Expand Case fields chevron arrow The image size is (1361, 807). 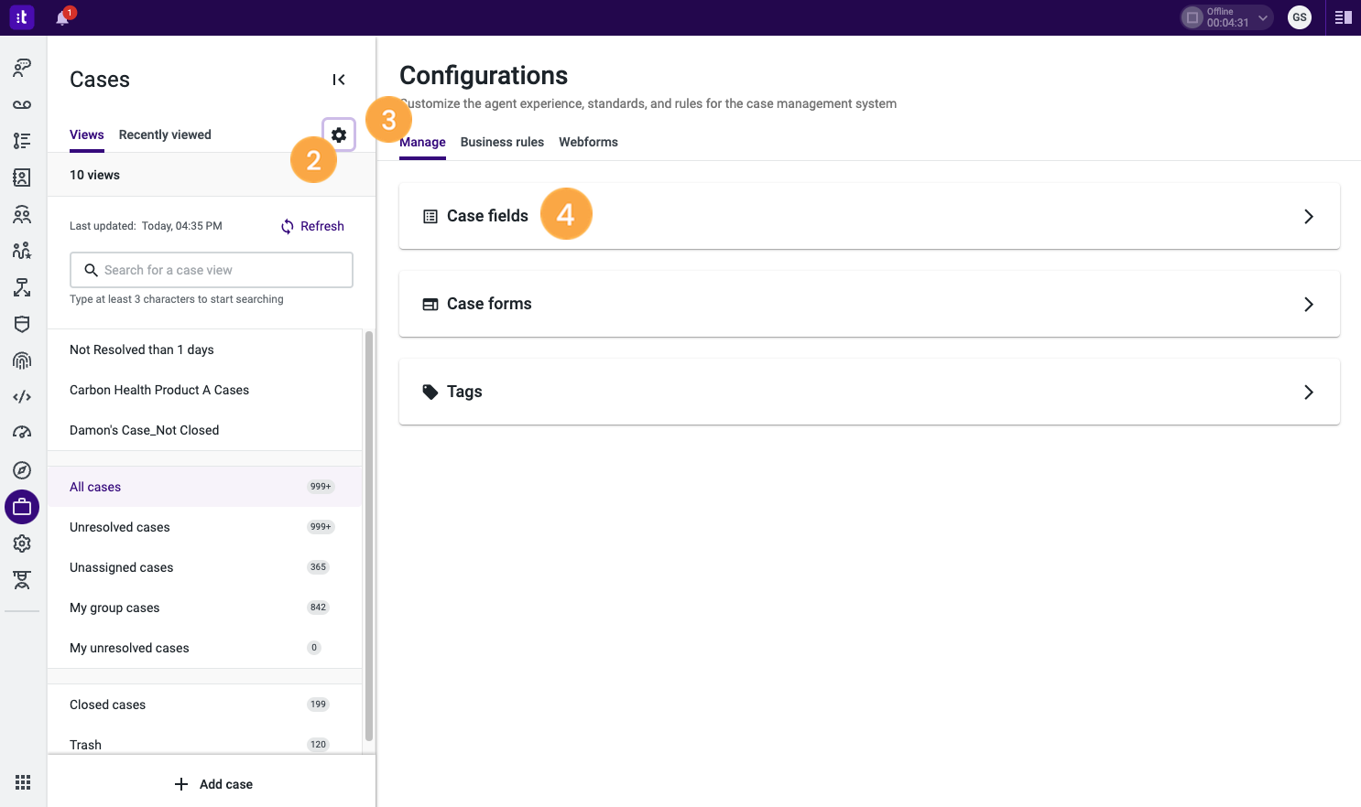click(1309, 217)
